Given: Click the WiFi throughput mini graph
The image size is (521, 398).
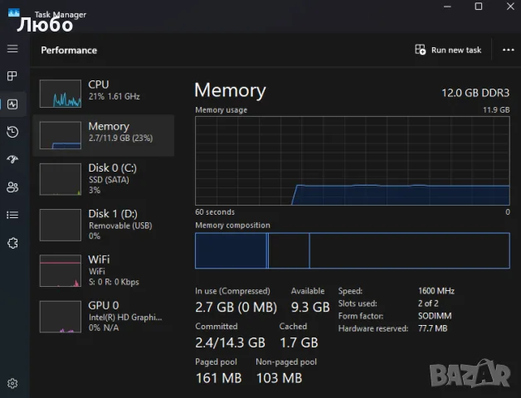Looking at the screenshot, I should point(61,270).
